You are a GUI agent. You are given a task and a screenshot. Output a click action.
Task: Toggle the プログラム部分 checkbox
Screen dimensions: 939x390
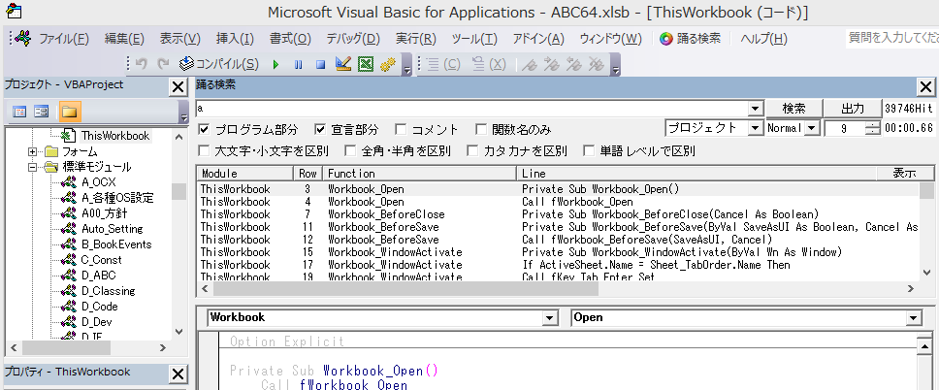pyautogui.click(x=205, y=129)
